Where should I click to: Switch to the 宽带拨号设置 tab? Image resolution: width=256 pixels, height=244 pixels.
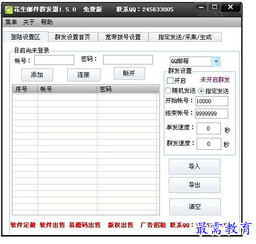point(123,37)
